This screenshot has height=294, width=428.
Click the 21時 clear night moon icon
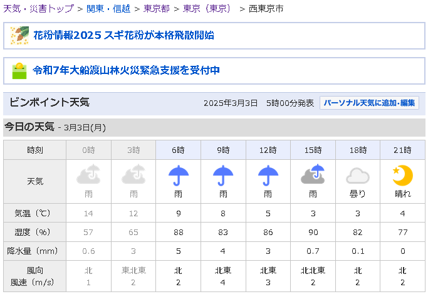pyautogui.click(x=402, y=175)
